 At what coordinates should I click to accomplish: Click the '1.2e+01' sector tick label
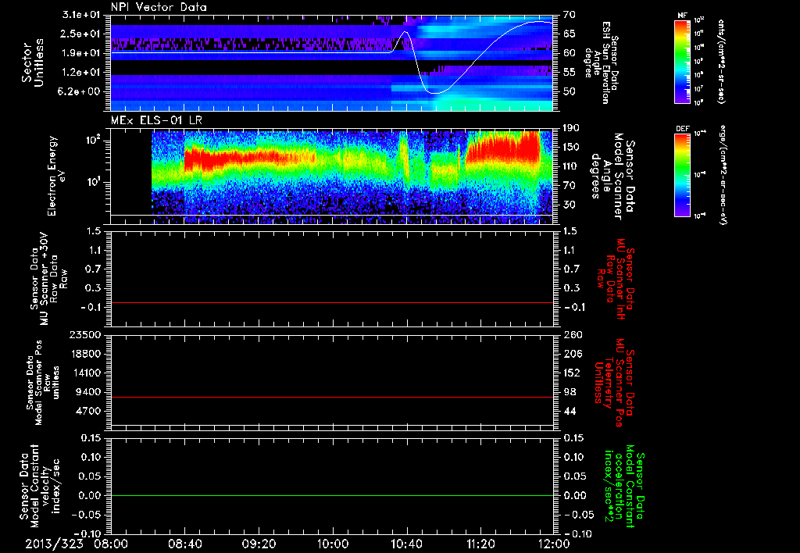pos(81,73)
